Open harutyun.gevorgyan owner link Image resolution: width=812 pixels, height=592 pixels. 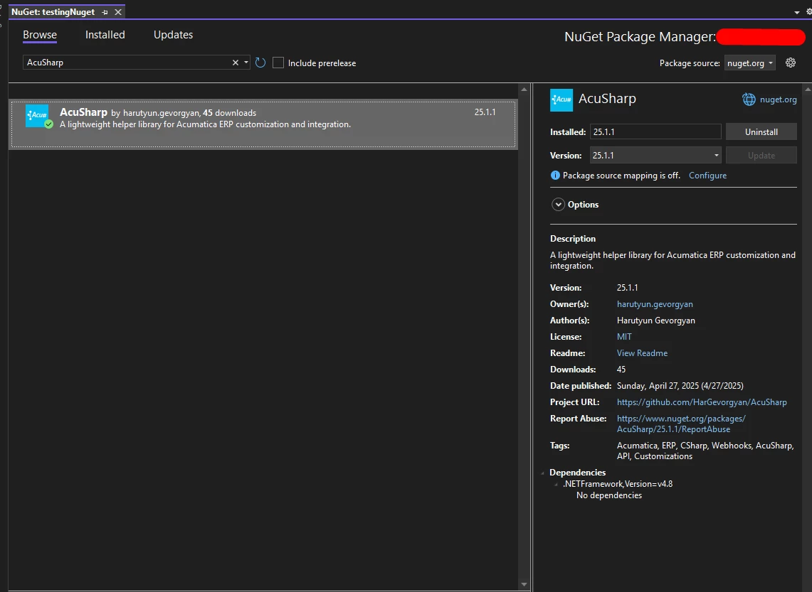pos(655,304)
